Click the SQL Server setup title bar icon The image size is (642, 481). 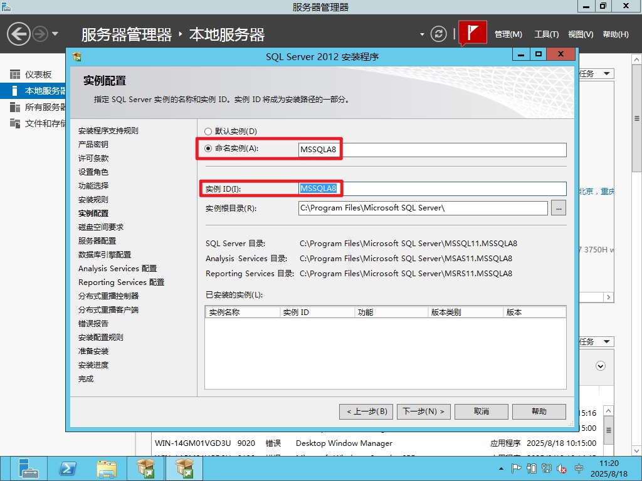click(77, 56)
